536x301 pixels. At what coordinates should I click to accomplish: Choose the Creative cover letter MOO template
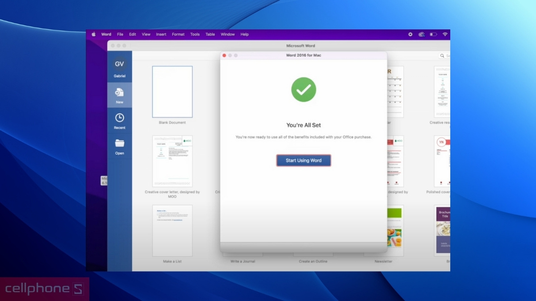coord(172,161)
